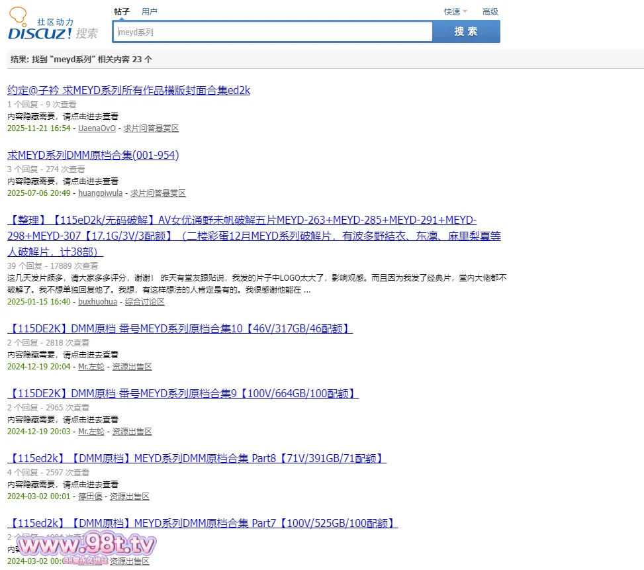Open Mr.左轮 author link under 合集10 post

point(91,367)
